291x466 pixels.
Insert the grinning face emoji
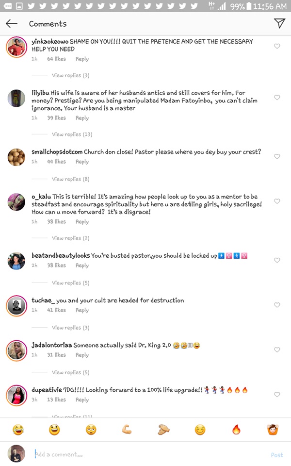coord(54,430)
